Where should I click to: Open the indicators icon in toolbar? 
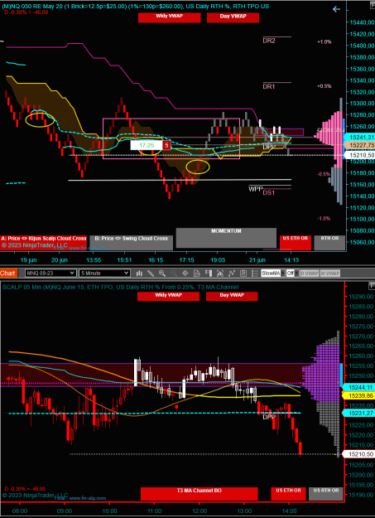tap(220, 274)
